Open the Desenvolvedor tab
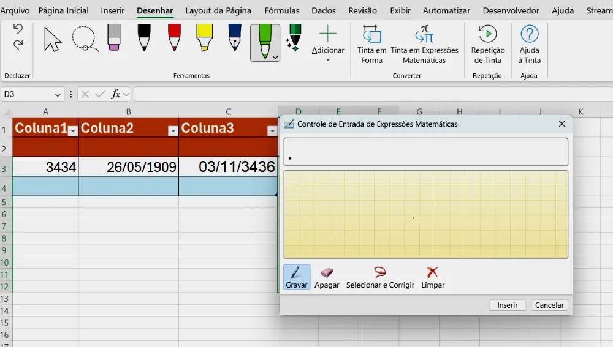The height and width of the screenshot is (347, 613). coord(511,10)
